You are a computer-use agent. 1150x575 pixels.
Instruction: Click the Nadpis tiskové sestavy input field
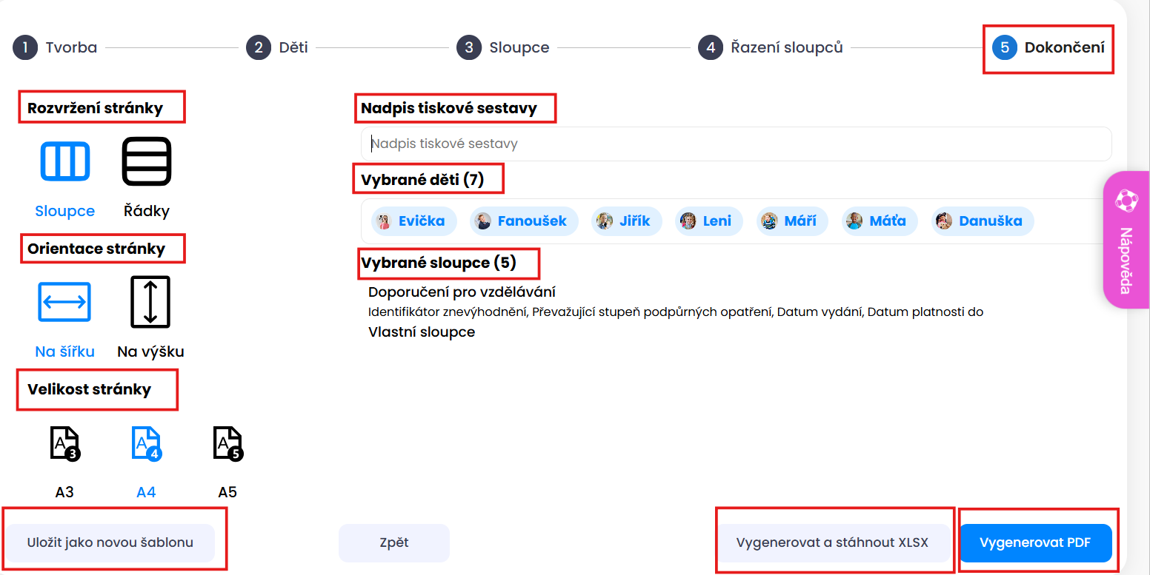click(736, 144)
